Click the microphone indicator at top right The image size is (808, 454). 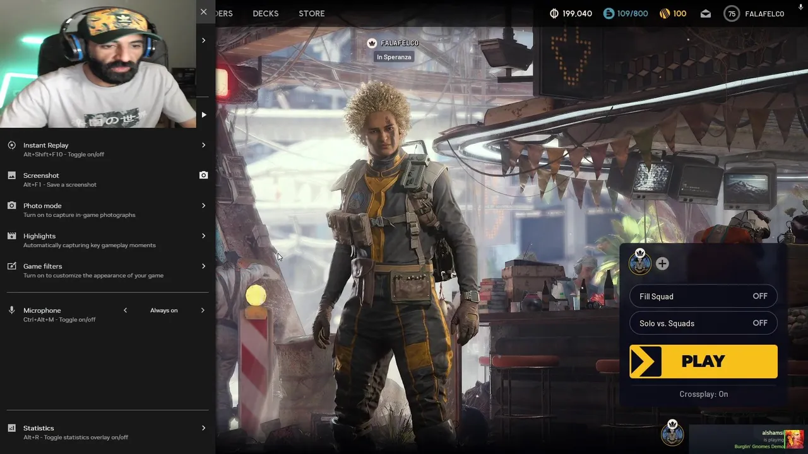[801, 6]
